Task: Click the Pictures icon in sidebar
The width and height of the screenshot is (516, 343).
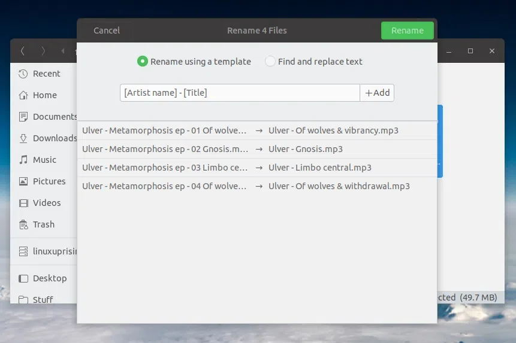Action: pos(23,181)
